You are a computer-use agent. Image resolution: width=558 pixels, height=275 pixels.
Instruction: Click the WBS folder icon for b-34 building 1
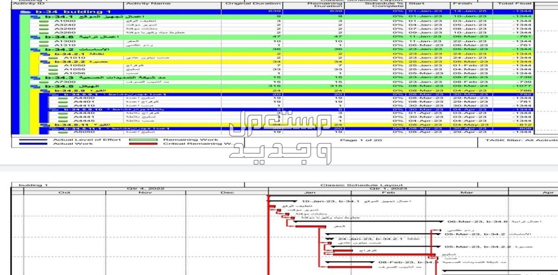26,12
